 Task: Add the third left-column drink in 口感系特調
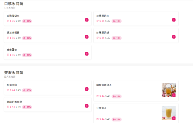(x=87, y=54)
